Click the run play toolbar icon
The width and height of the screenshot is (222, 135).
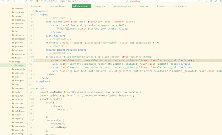coord(31,1)
